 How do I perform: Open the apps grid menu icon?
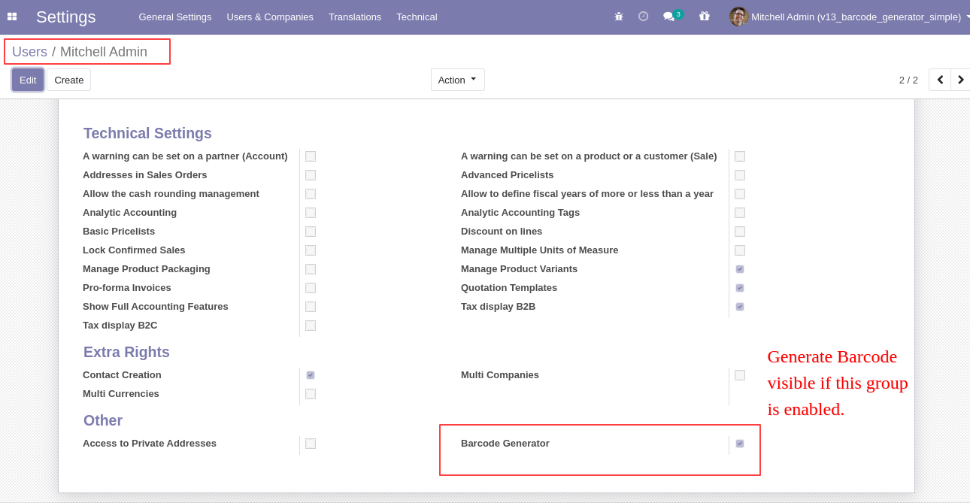(12, 17)
